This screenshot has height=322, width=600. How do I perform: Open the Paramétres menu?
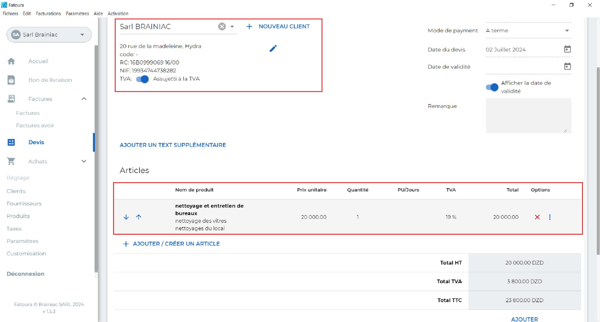(x=77, y=13)
